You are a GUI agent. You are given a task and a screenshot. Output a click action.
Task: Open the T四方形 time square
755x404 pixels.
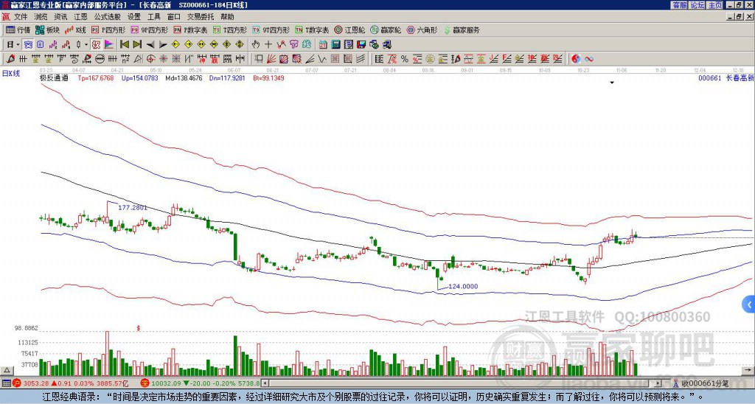click(x=230, y=29)
